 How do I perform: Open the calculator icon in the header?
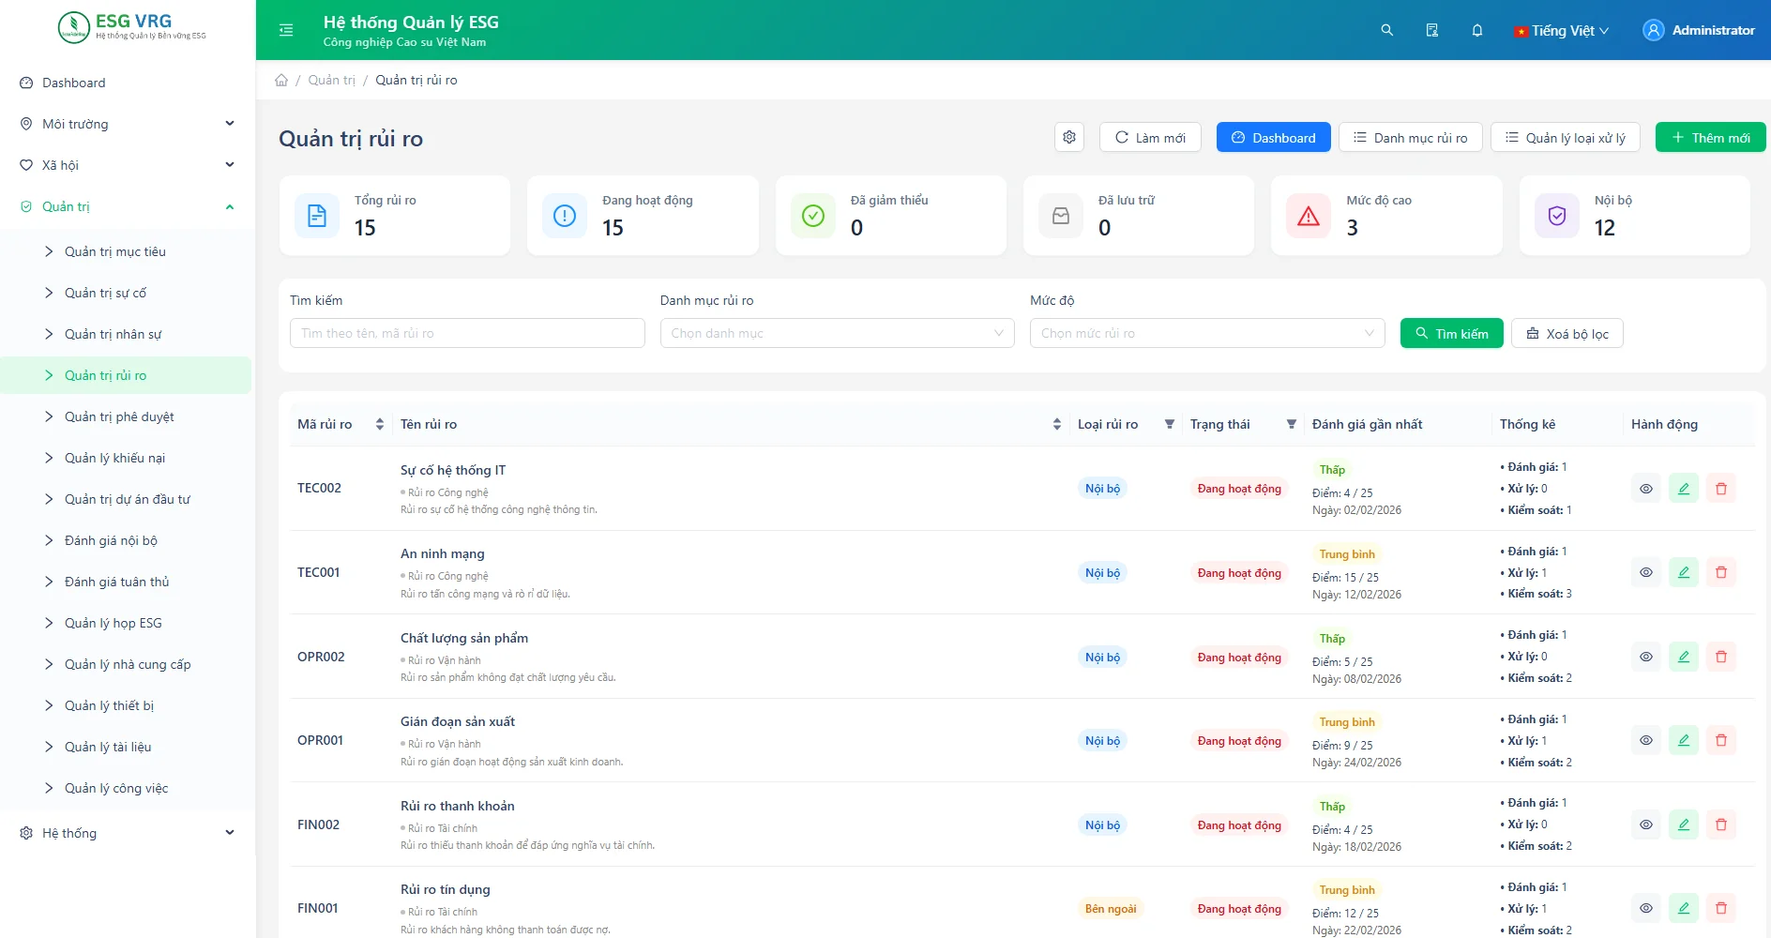point(1432,30)
